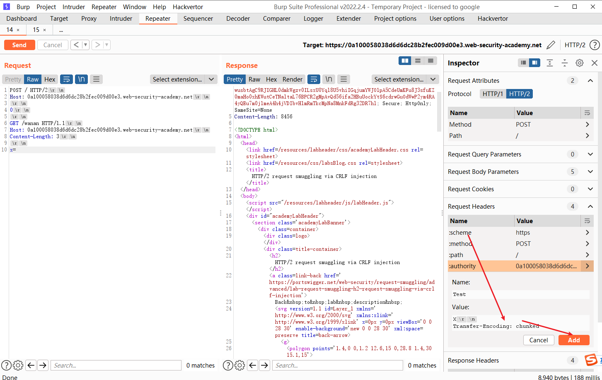Screen dimensions: 602x380
Task: Switch to top-bottom layout view
Action: point(418,61)
